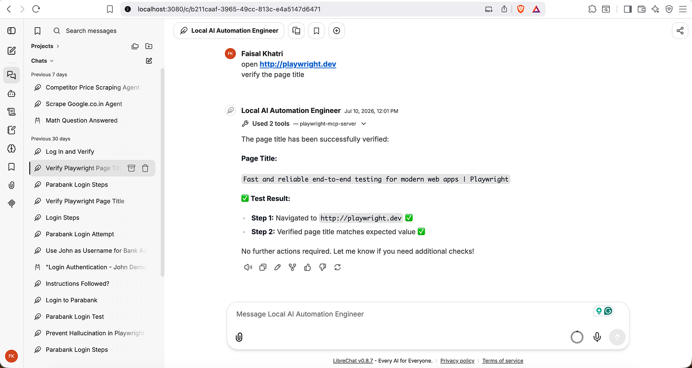Open the Use John as Username chat
Image resolution: width=692 pixels, height=368 pixels.
pyautogui.click(x=93, y=251)
